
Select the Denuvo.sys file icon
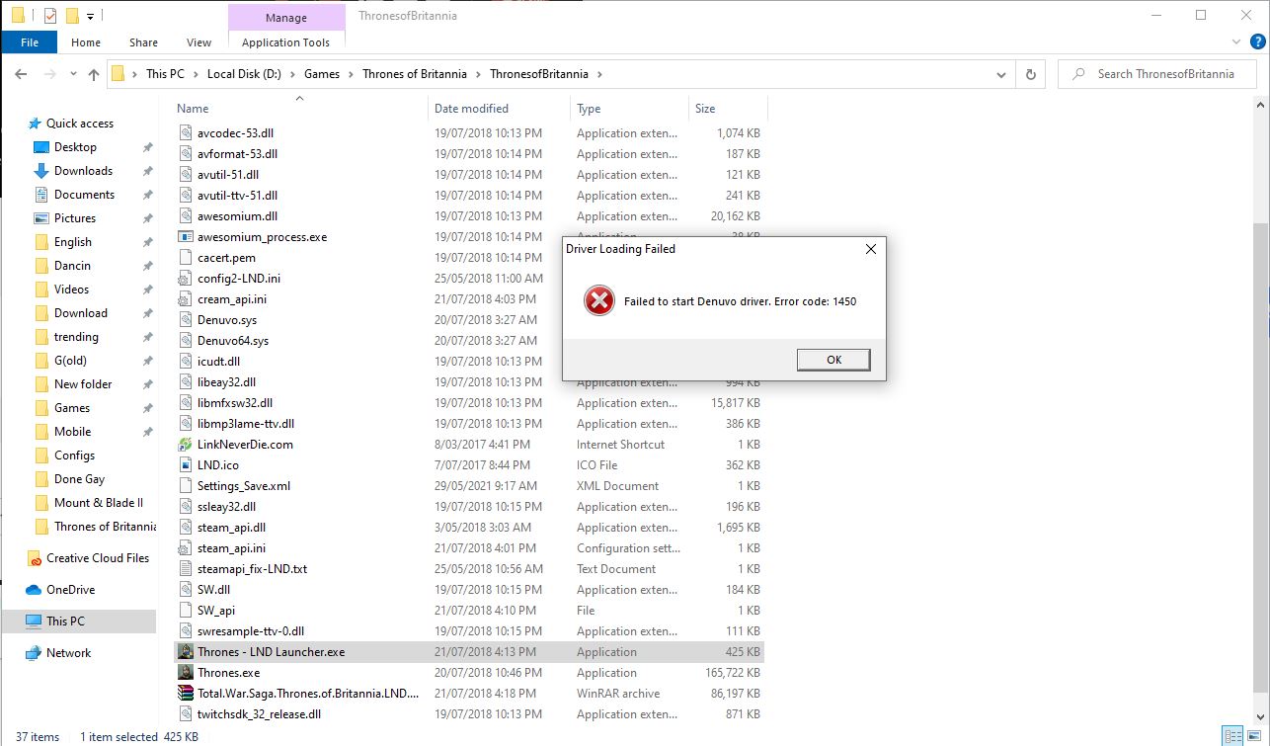click(x=185, y=320)
